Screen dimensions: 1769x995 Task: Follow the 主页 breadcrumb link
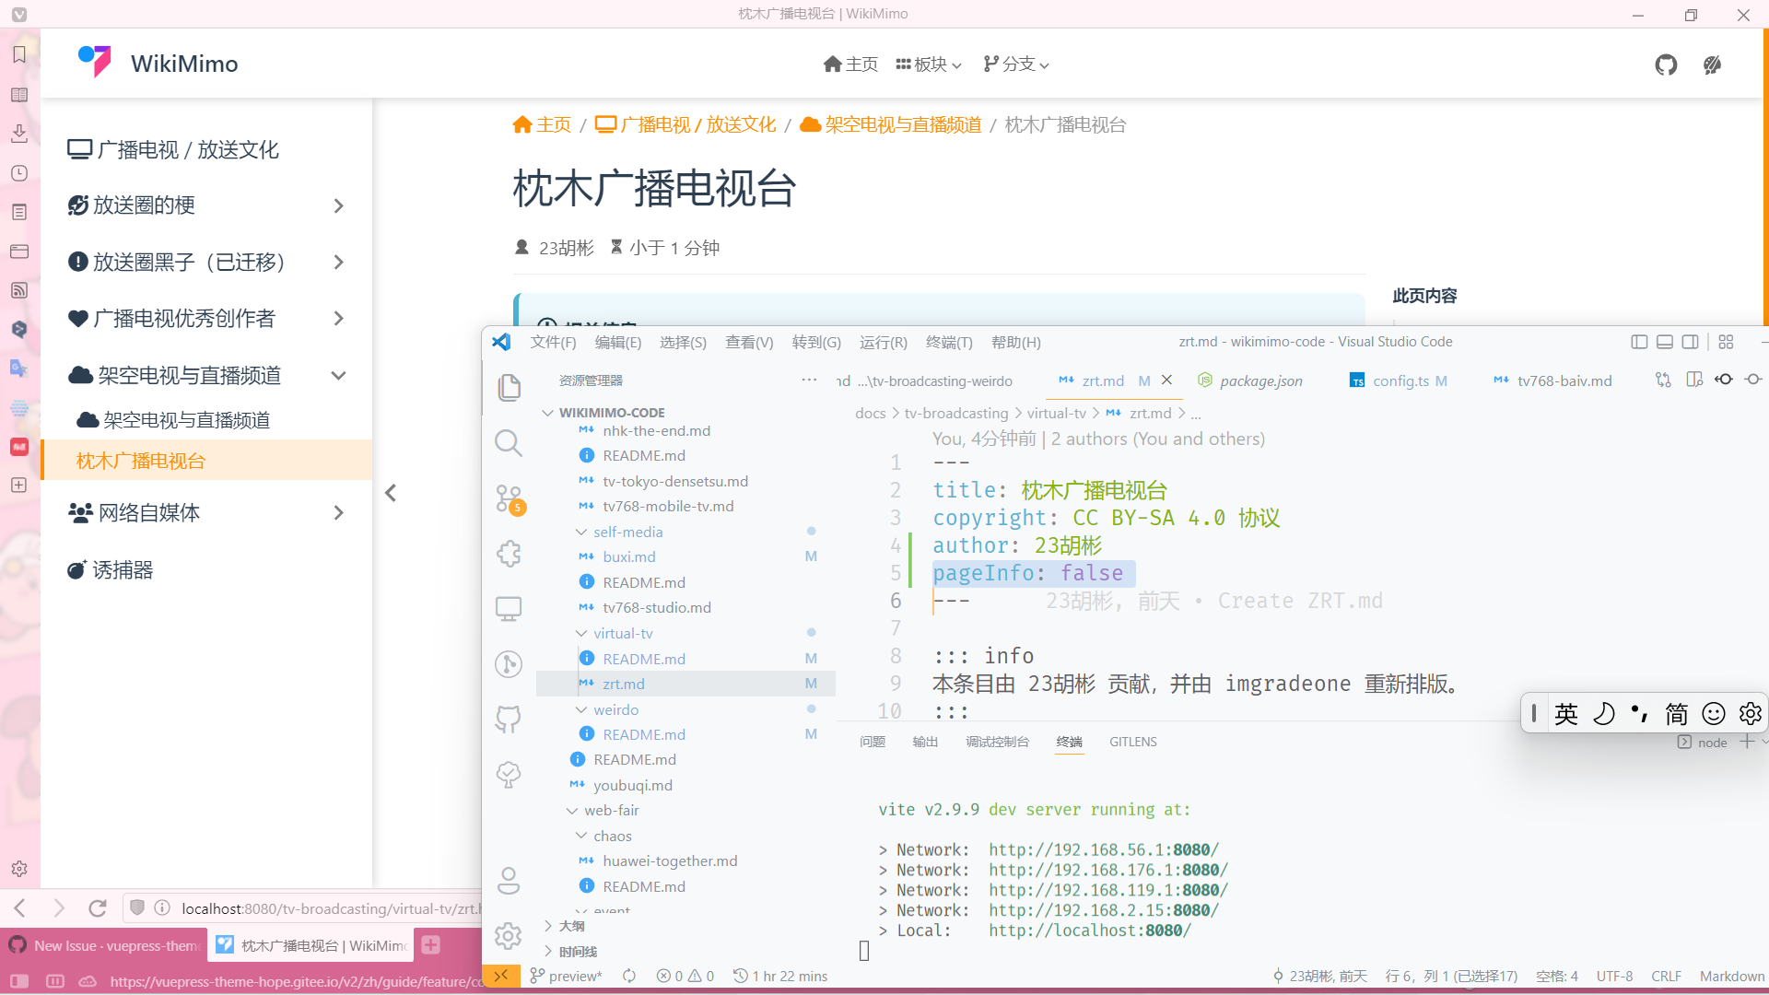click(x=554, y=124)
